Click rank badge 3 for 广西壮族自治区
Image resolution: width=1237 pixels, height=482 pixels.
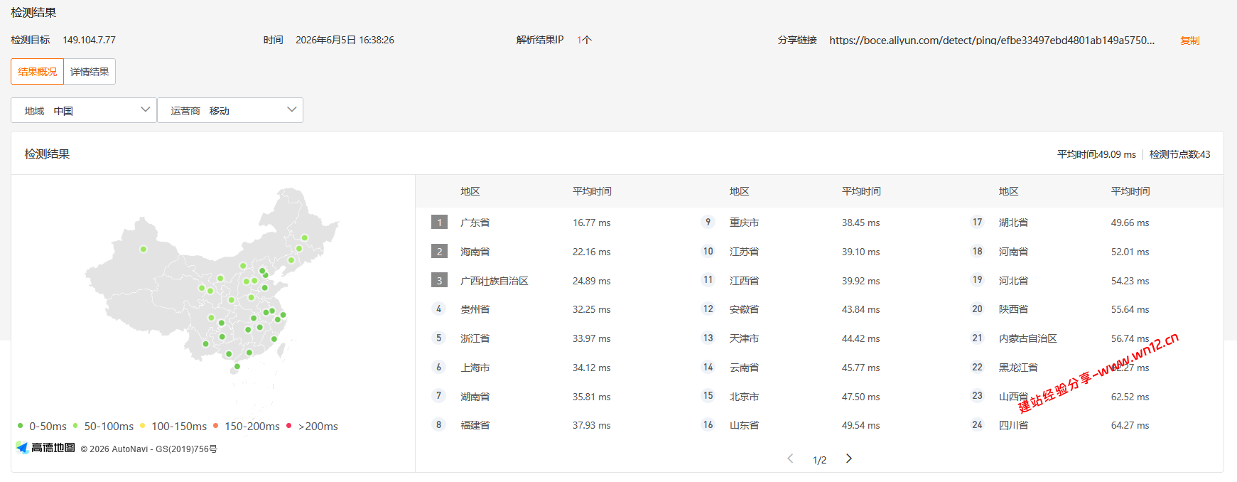[439, 281]
